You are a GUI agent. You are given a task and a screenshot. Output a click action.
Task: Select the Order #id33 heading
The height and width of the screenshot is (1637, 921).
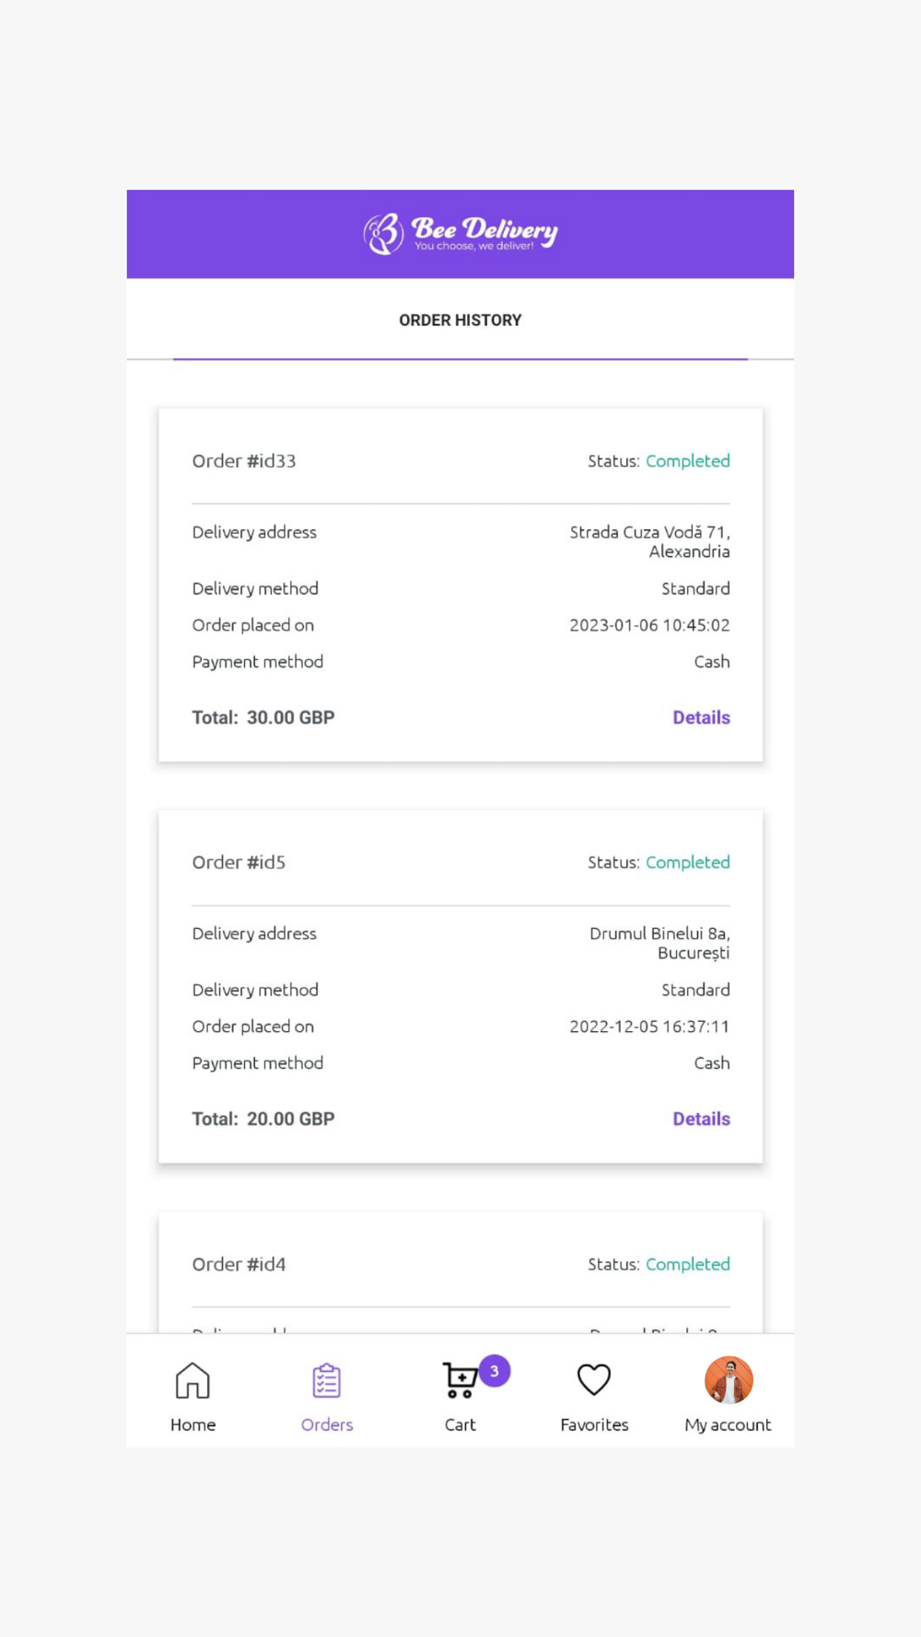244,461
